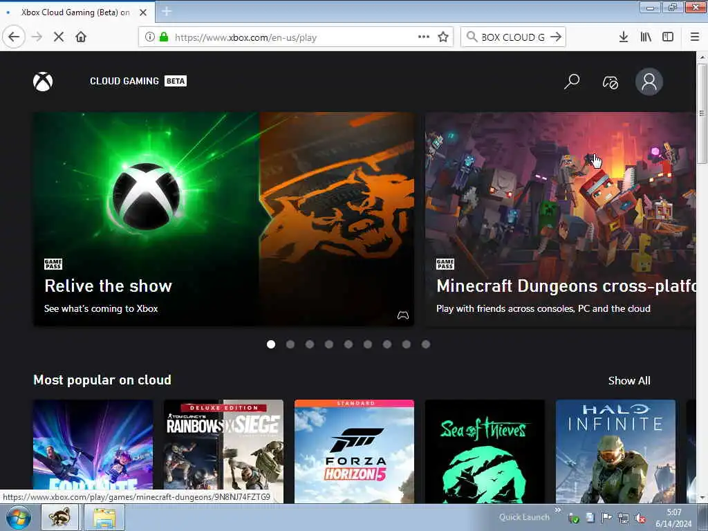Bookmark this page with the star icon
This screenshot has height=531, width=708.
[443, 37]
